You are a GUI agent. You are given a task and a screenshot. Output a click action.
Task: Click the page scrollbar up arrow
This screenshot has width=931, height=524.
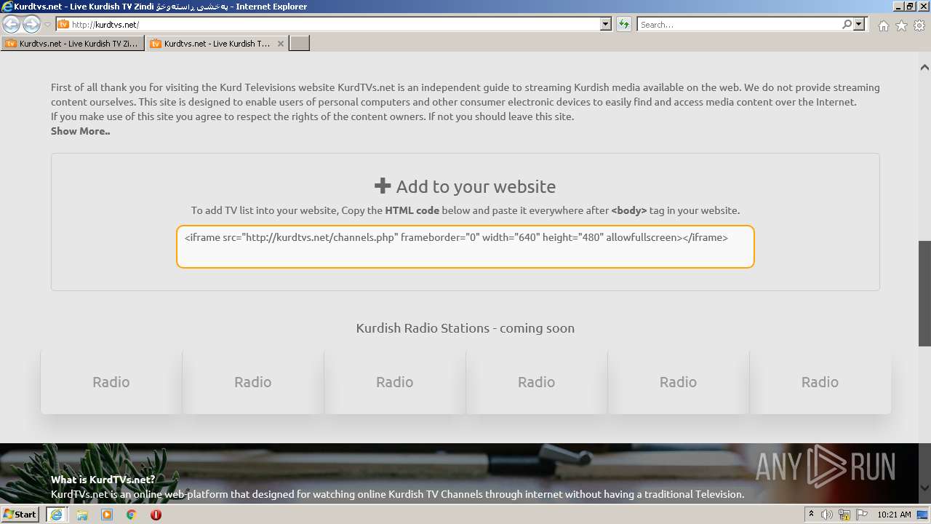tap(924, 67)
